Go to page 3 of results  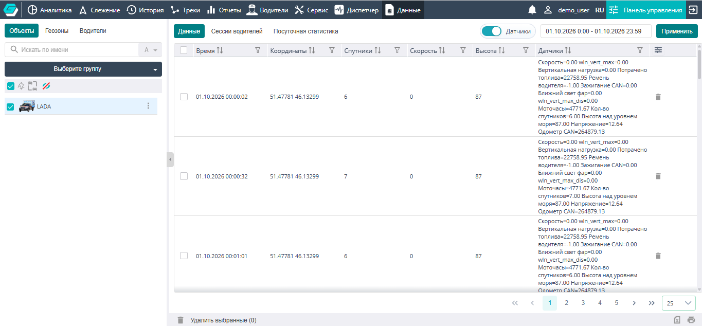pyautogui.click(x=583, y=303)
